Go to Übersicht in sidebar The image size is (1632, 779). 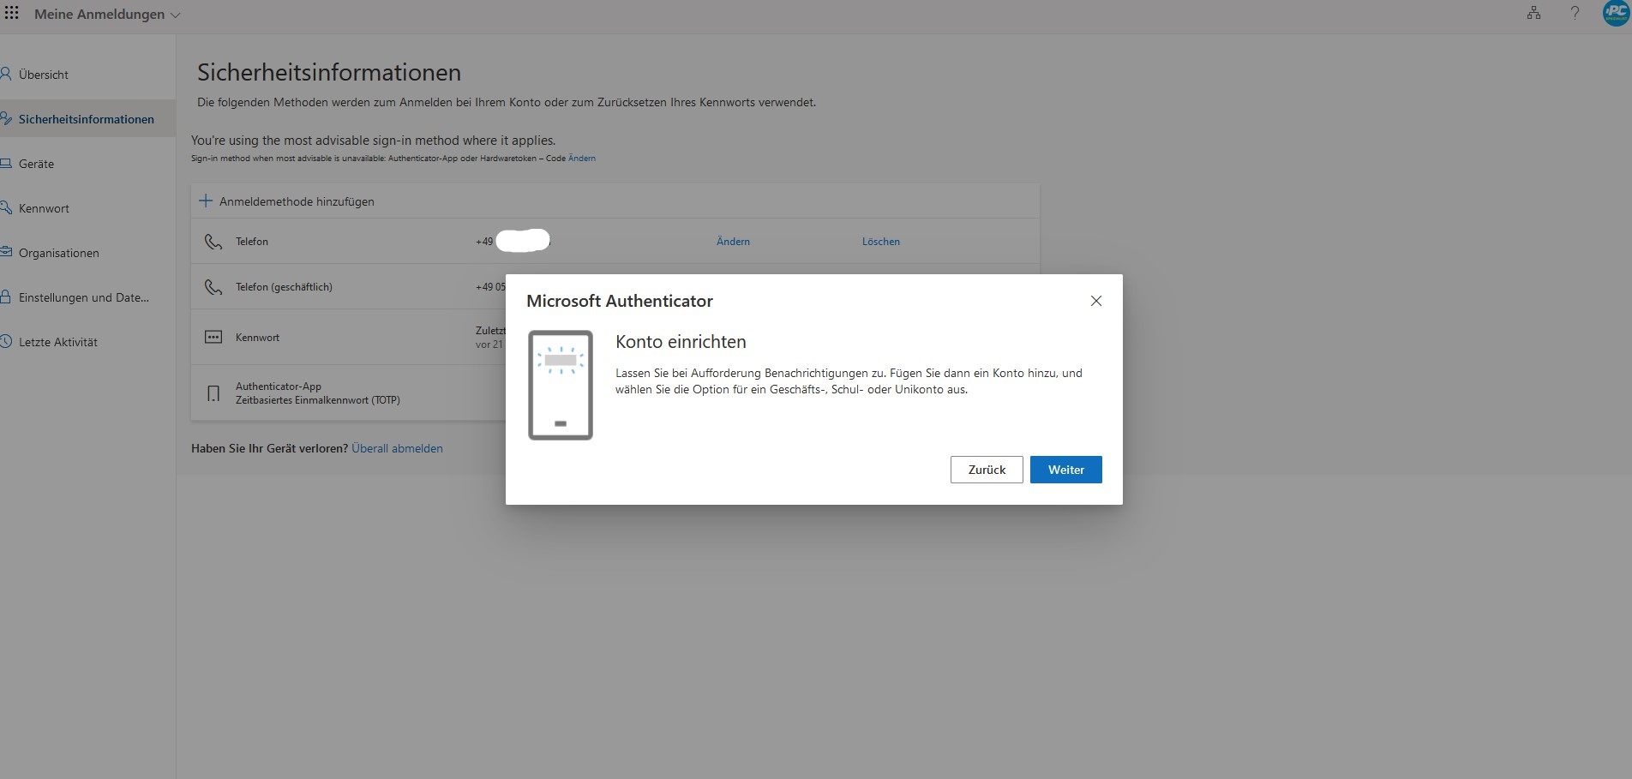43,75
